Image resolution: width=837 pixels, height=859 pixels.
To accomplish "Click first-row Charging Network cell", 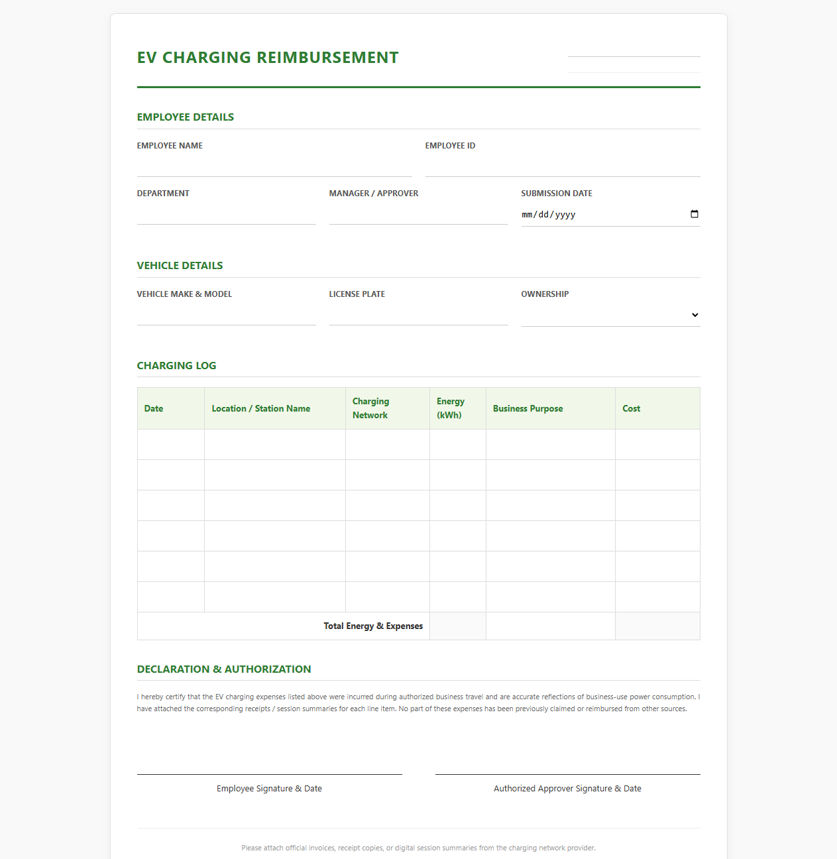I will pos(388,445).
